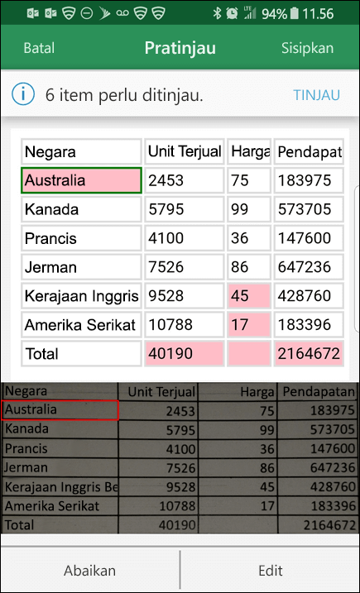The width and height of the screenshot is (360, 593).
Task: Tap 'Kerajaan Inggris Be' in the scanned photo
Action: pyautogui.click(x=61, y=487)
